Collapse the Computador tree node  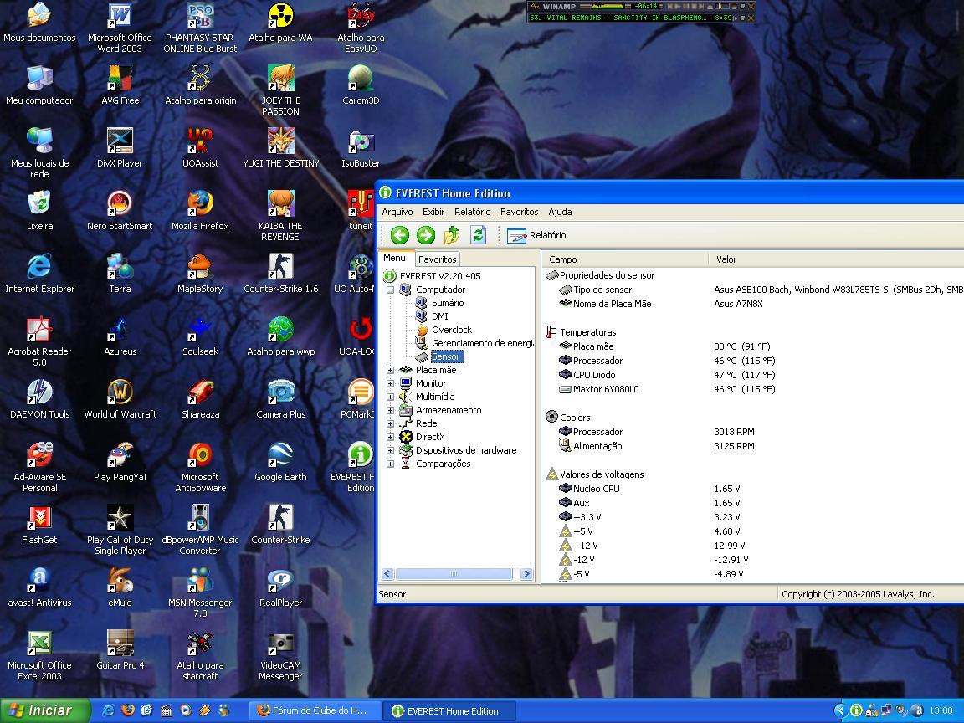(391, 290)
